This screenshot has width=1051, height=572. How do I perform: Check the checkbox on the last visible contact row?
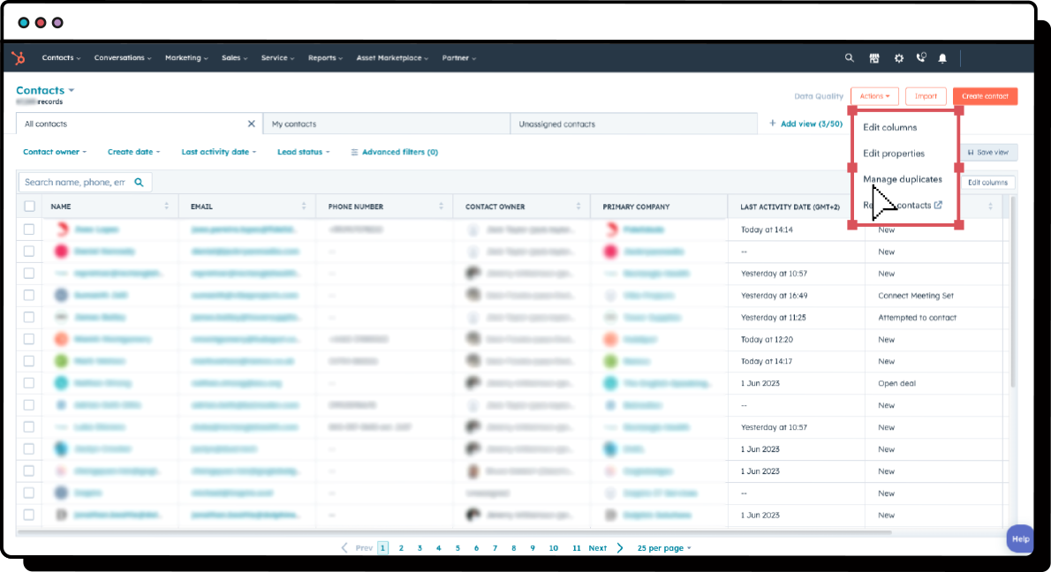pos(29,515)
